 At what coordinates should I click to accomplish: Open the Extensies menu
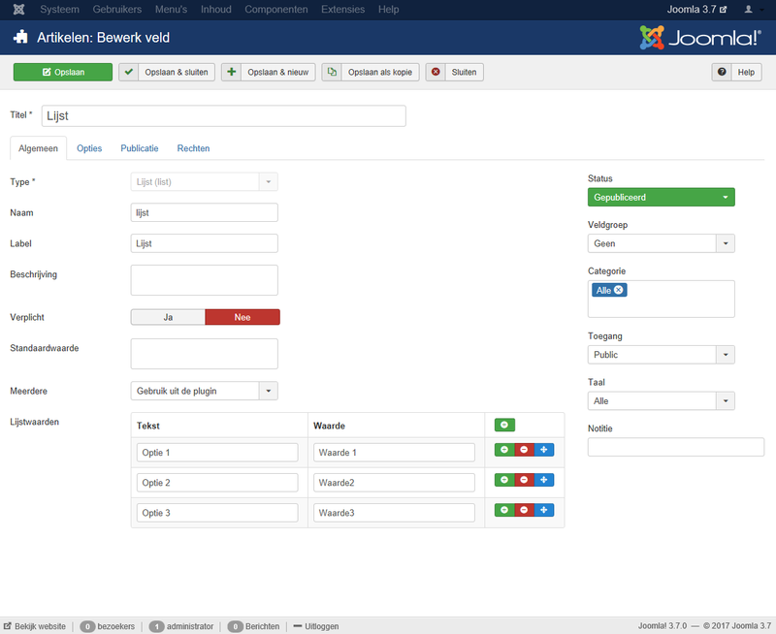tap(343, 9)
